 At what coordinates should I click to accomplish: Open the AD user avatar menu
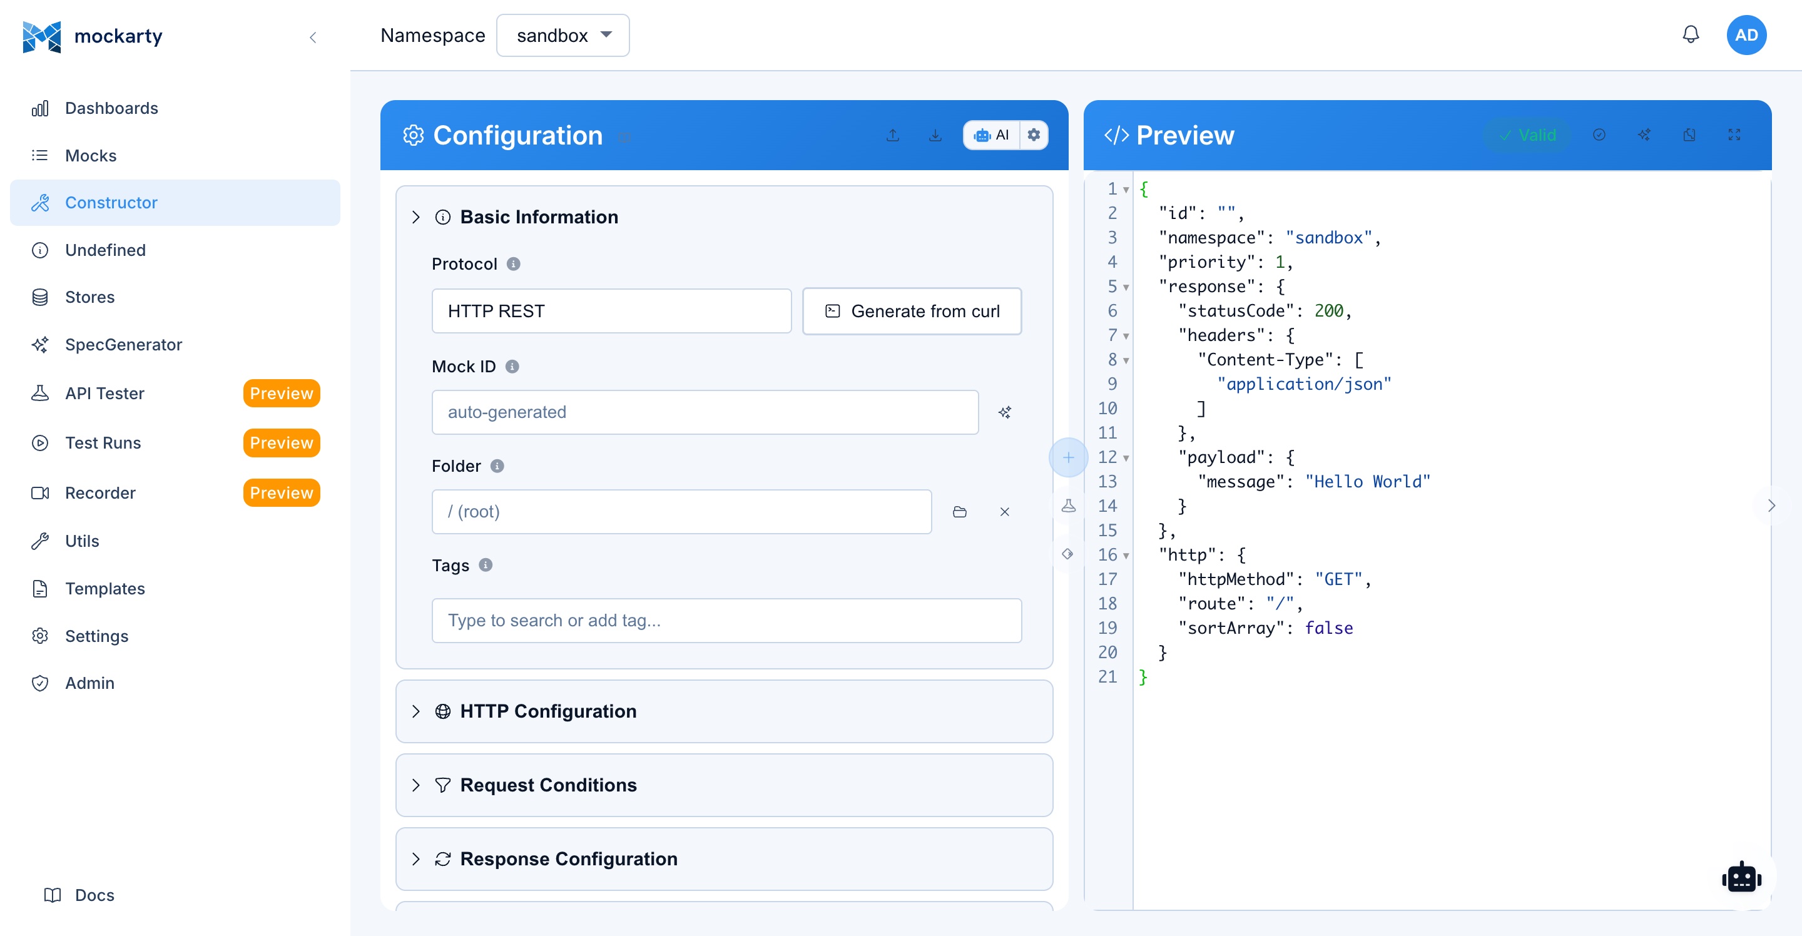[x=1746, y=35]
